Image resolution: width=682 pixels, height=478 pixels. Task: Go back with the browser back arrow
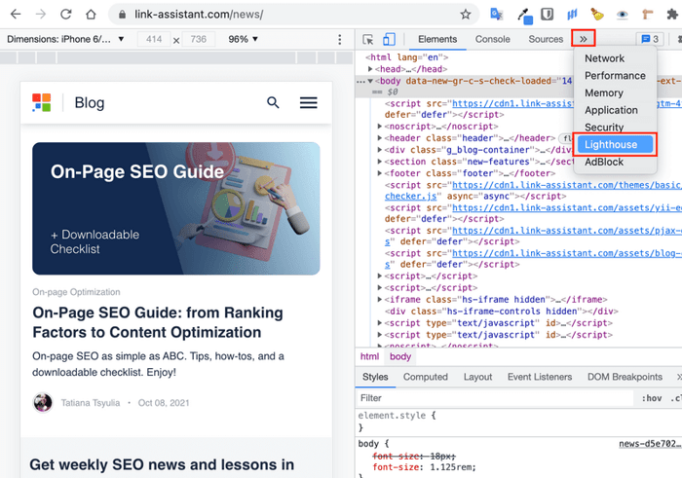[16, 15]
